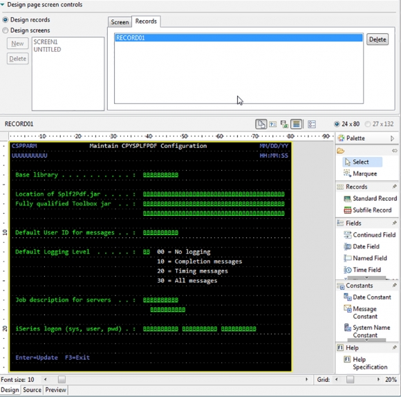
Task: Select the Named Field tool
Action: click(x=366, y=258)
